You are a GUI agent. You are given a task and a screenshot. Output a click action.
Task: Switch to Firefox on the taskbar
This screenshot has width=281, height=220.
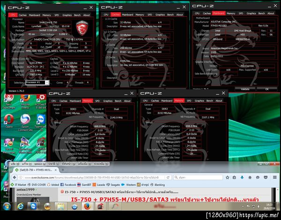[87, 206]
